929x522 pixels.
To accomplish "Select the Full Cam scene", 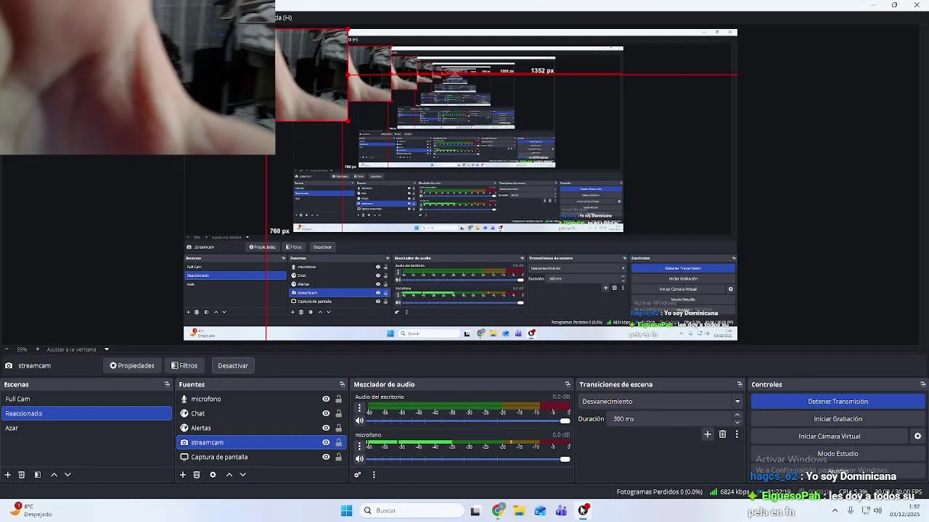I will (x=86, y=399).
